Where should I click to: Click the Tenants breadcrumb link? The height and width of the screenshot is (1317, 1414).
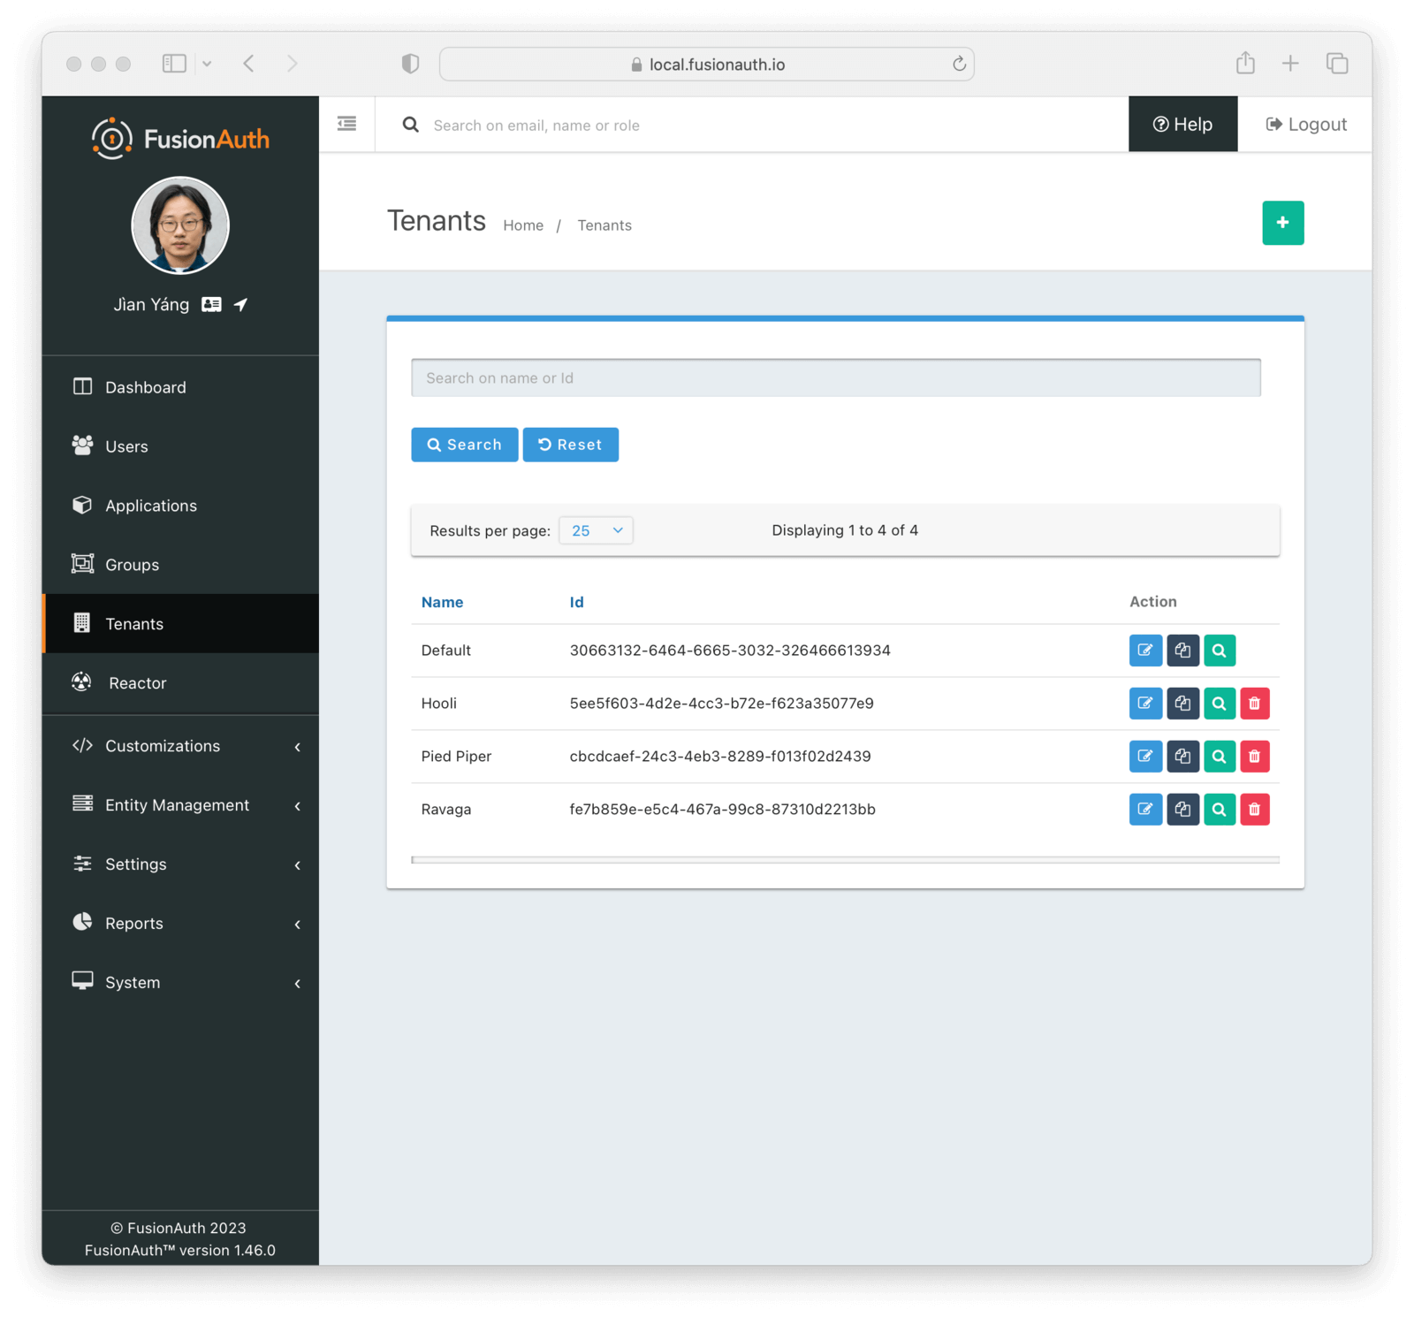point(604,225)
